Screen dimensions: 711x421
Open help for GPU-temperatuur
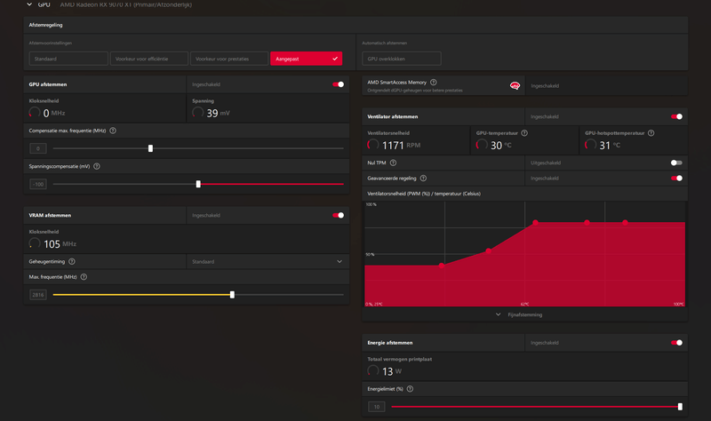point(524,132)
